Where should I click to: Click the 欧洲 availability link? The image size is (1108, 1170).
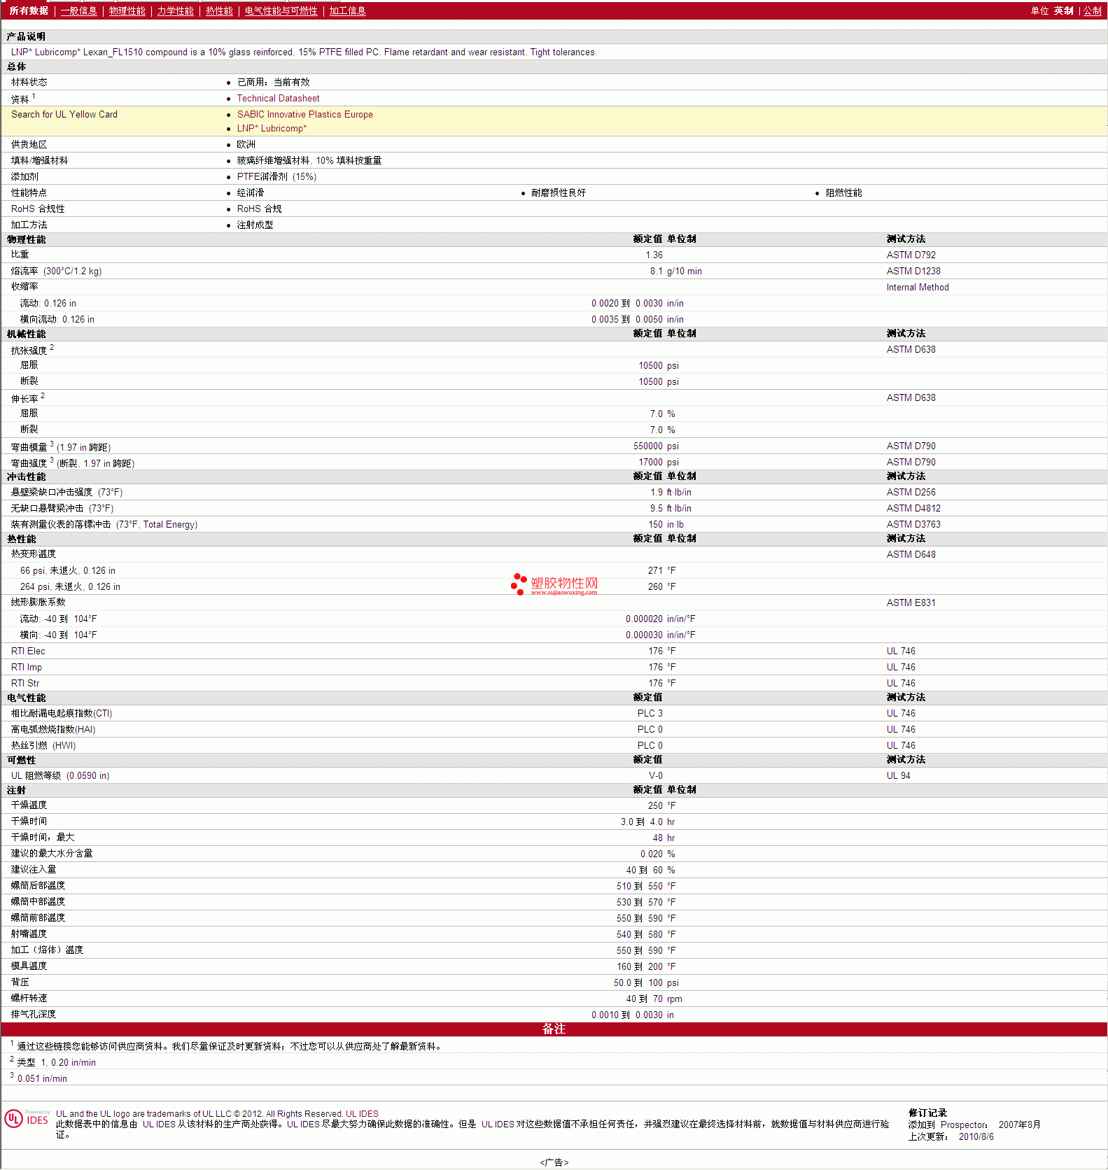246,145
